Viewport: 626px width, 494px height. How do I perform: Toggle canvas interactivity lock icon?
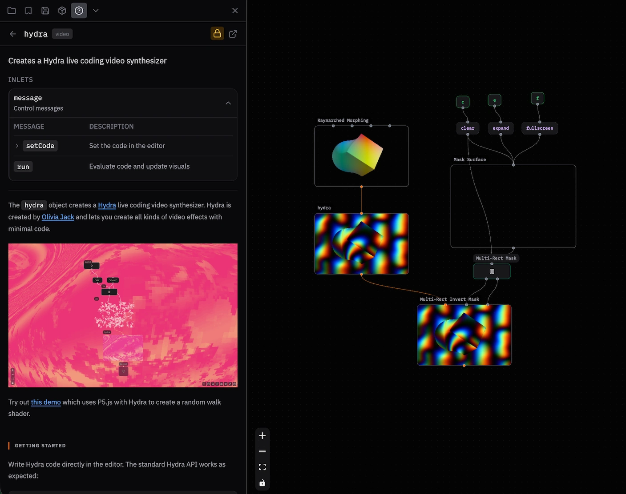pos(263,483)
